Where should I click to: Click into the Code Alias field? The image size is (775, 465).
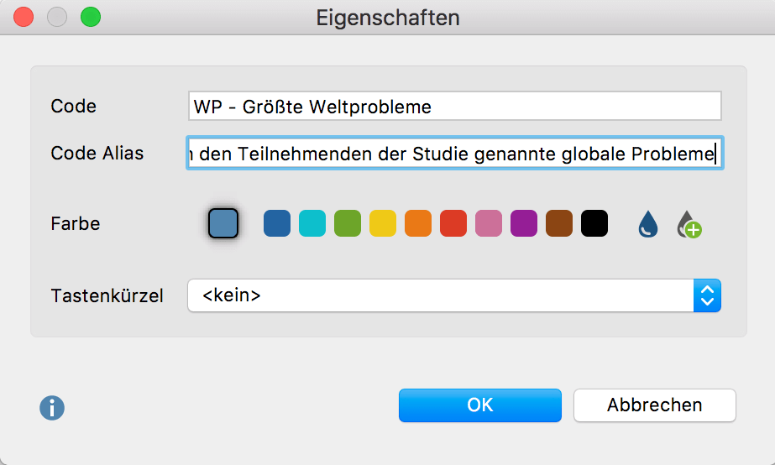(455, 154)
